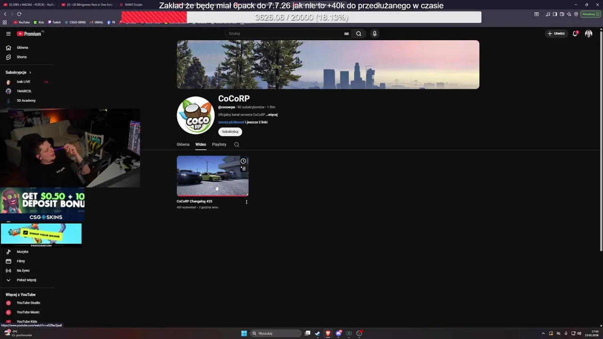Image resolution: width=603 pixels, height=339 pixels.
Task: Switch to +20 Minigames Pack browser tab
Action: pos(88,5)
